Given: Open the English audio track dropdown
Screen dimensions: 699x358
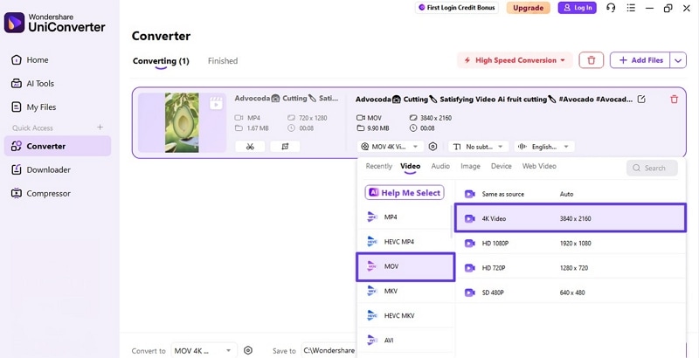Looking at the screenshot, I should tap(544, 147).
